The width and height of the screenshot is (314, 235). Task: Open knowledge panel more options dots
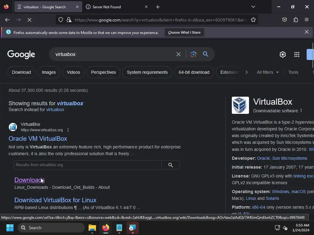coord(301,110)
